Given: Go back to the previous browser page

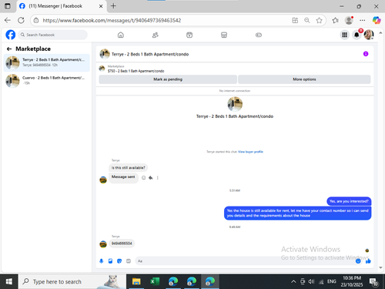Looking at the screenshot, I should 8,20.
